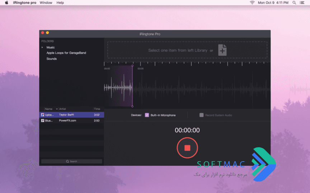Open the Window menu
Screen dimensions: 310x193
coord(46,3)
